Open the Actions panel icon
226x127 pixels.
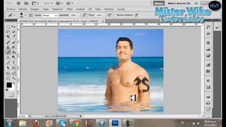[x=208, y=34]
